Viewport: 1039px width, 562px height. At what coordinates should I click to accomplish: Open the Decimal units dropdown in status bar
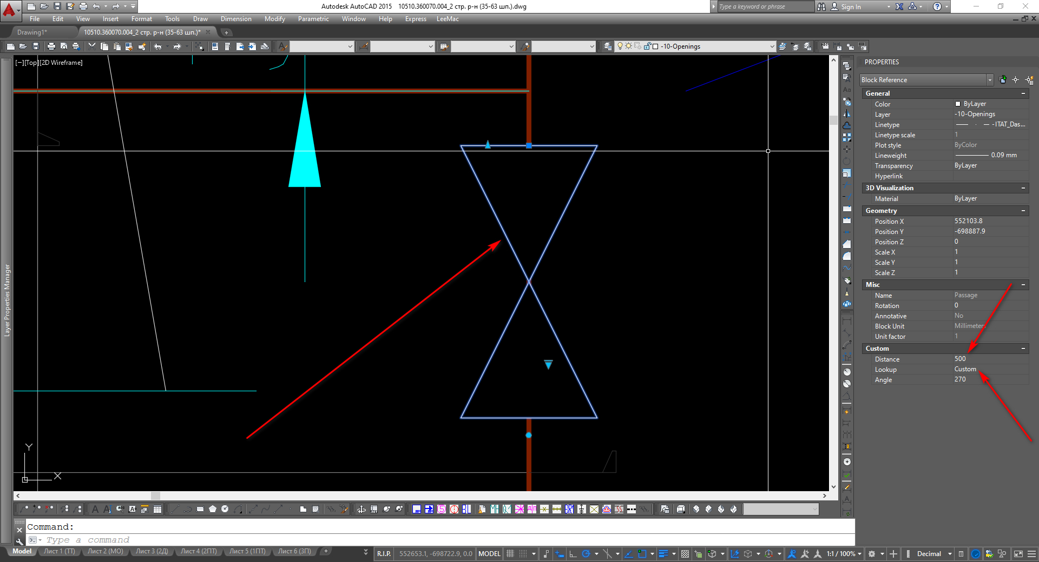(950, 554)
